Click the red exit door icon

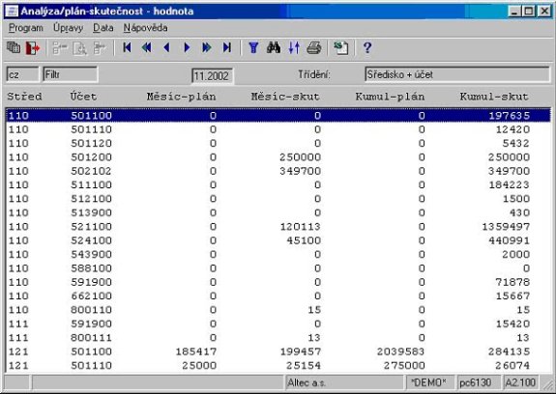tap(33, 47)
